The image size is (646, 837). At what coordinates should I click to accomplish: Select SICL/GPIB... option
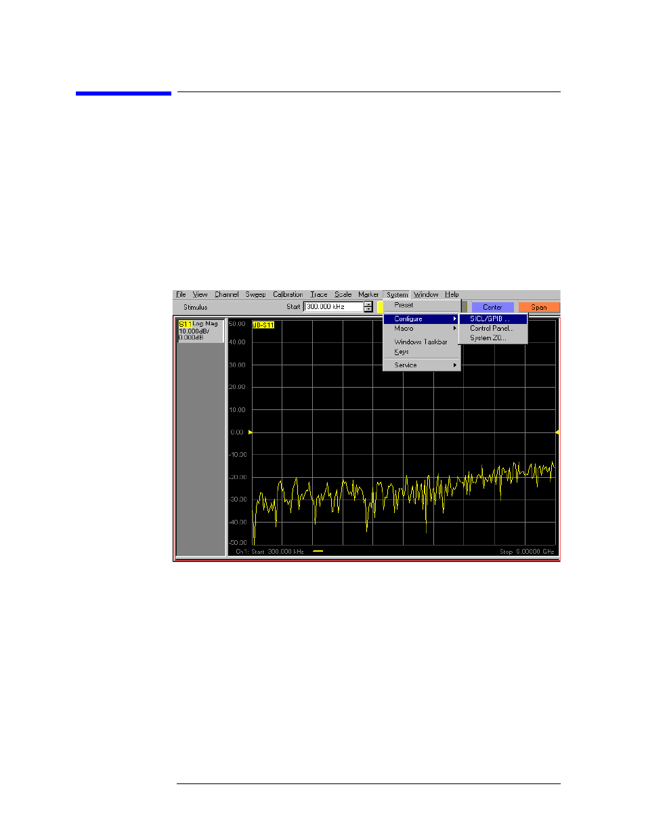pos(493,319)
